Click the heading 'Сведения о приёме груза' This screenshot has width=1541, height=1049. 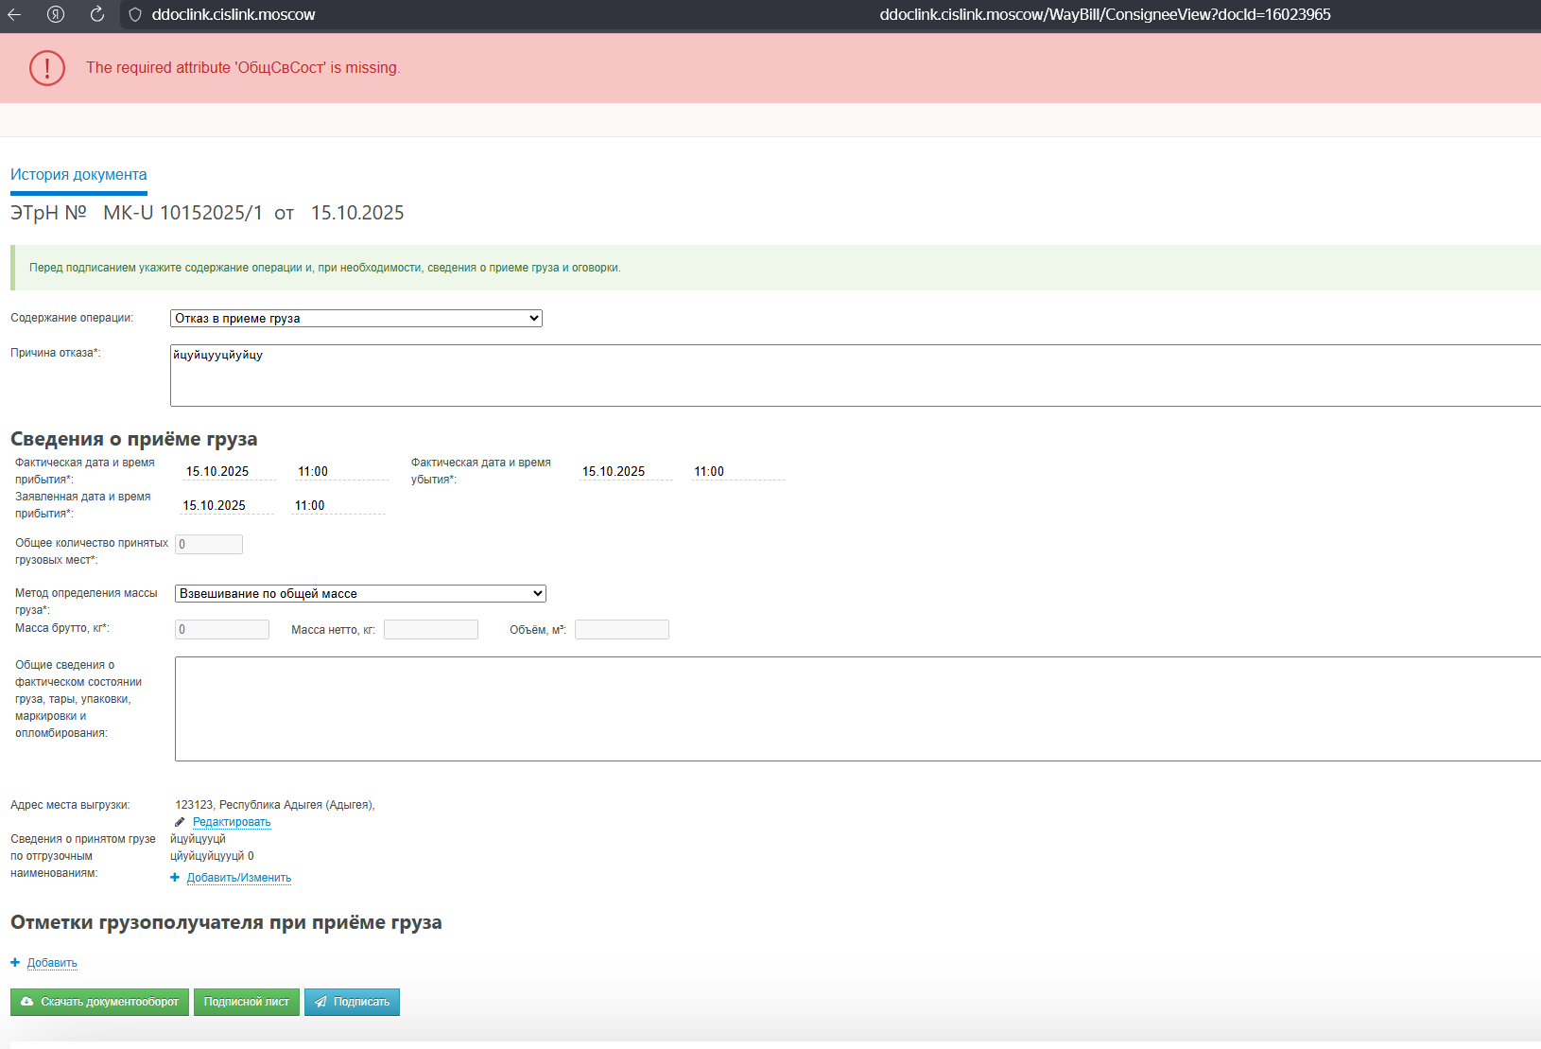(134, 439)
